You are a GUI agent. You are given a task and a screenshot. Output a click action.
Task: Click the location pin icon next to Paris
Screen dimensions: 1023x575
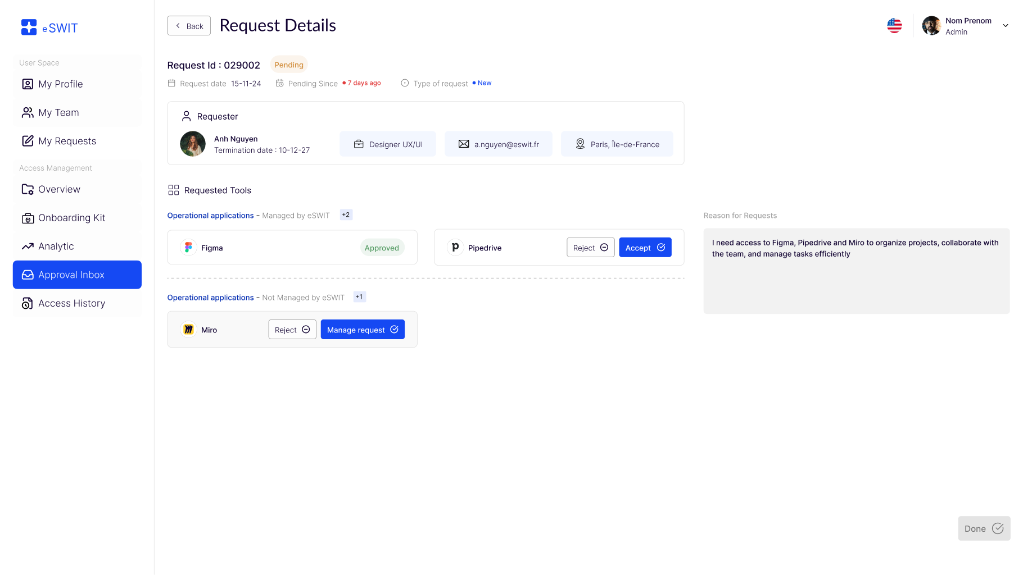point(580,144)
